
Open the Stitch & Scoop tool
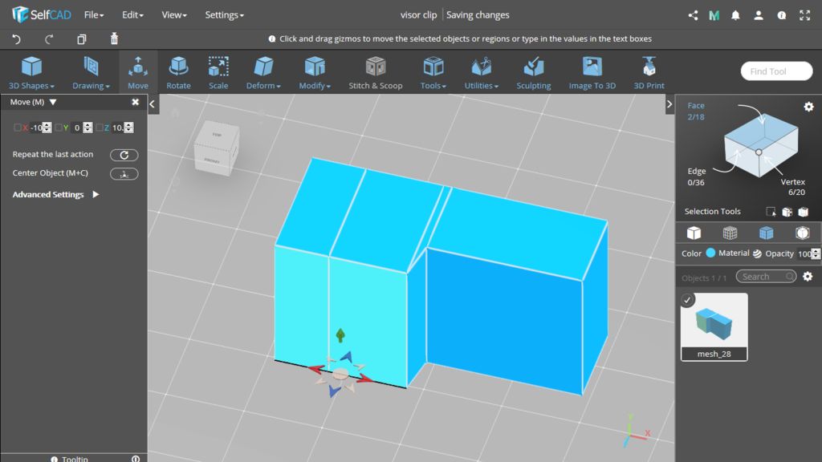click(x=375, y=72)
